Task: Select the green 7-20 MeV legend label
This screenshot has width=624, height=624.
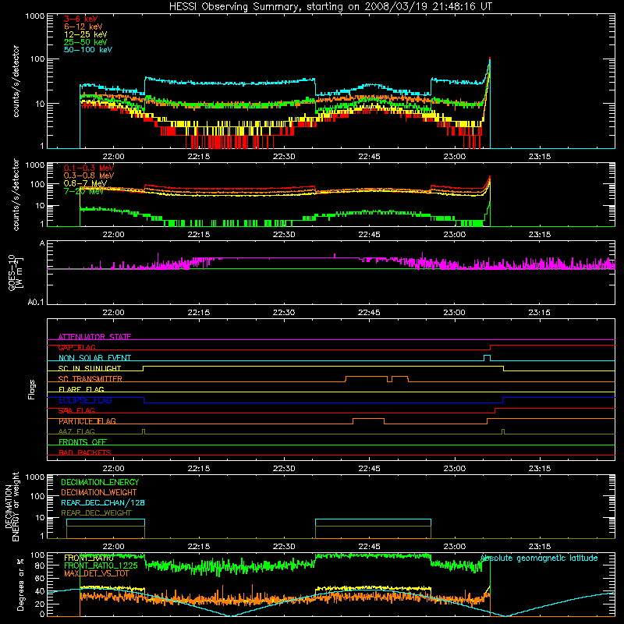Action: (x=83, y=191)
